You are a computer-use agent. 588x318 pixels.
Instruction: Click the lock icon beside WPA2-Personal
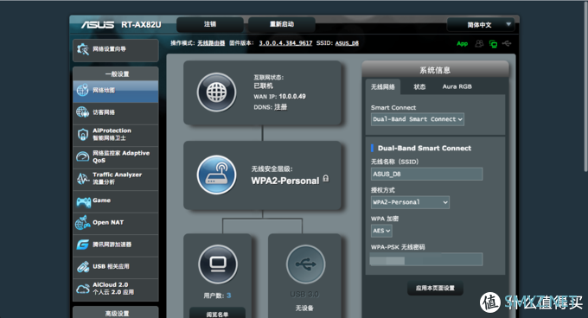pos(325,179)
